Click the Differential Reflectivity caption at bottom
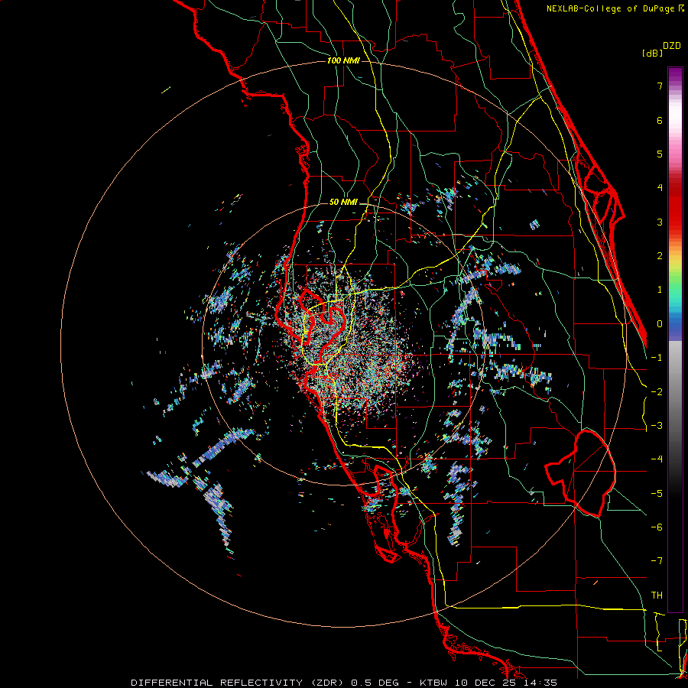 tap(343, 683)
